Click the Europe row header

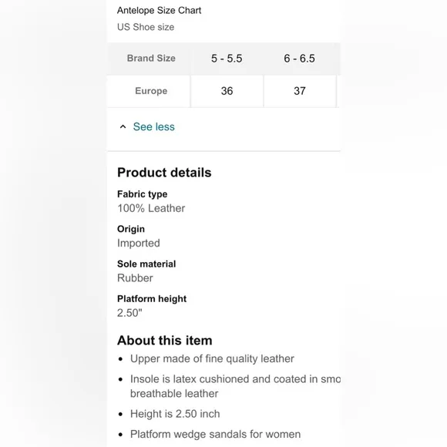151,91
